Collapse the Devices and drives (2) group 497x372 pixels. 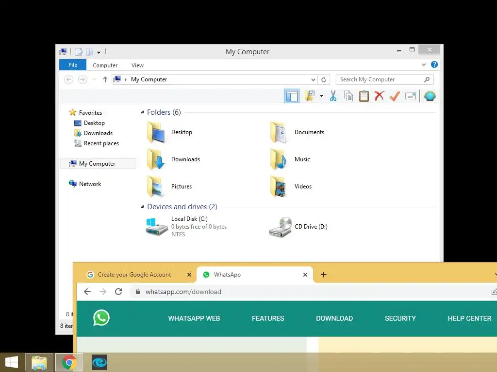142,207
